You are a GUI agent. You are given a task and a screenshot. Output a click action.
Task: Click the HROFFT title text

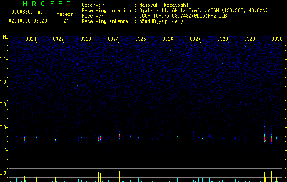(x=47, y=4)
